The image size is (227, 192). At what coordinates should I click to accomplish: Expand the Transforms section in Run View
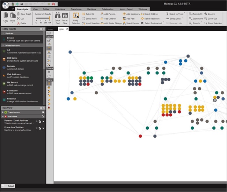[x=2, y=112]
